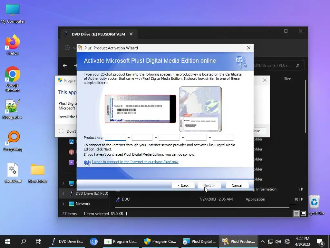
Task: Select DVD Drive (E:) PLUSDIGITALM tab
Action: 98,34
